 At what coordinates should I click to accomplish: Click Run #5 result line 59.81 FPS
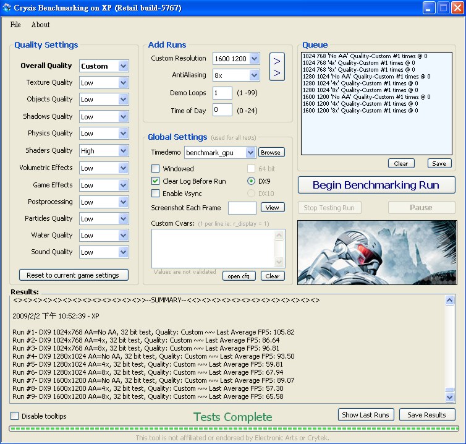click(148, 364)
